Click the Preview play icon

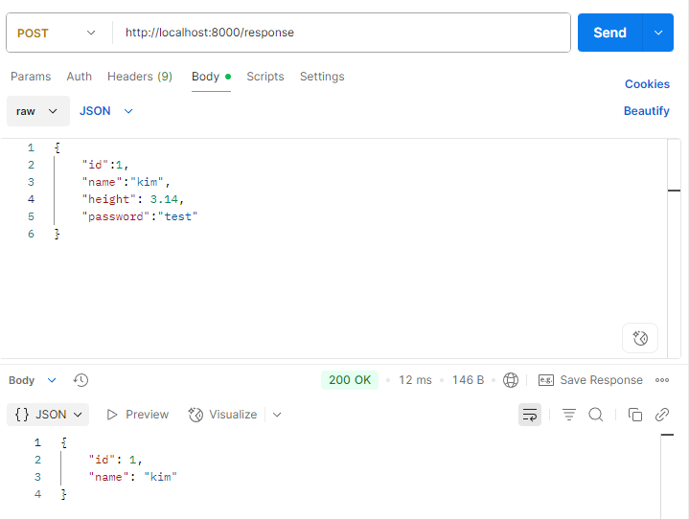point(112,415)
